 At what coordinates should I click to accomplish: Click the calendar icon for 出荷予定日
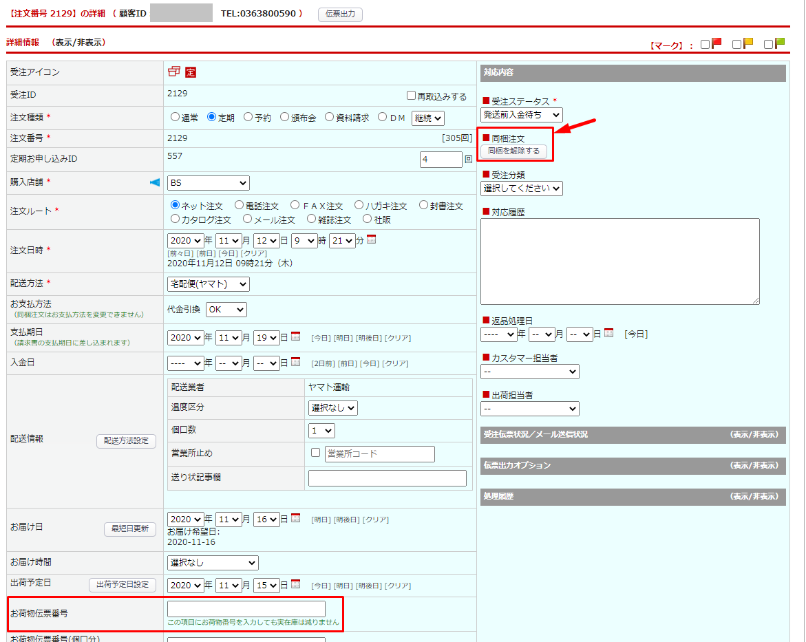(296, 584)
